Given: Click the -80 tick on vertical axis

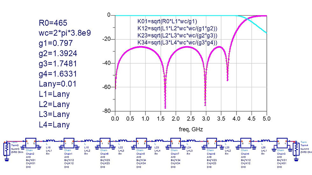Looking at the screenshot, I should (106, 111).
